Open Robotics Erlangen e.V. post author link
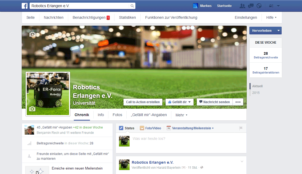This screenshot has height=174, width=302. tap(153, 162)
